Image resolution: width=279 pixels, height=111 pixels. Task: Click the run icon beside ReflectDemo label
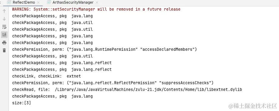[x=9, y=2]
